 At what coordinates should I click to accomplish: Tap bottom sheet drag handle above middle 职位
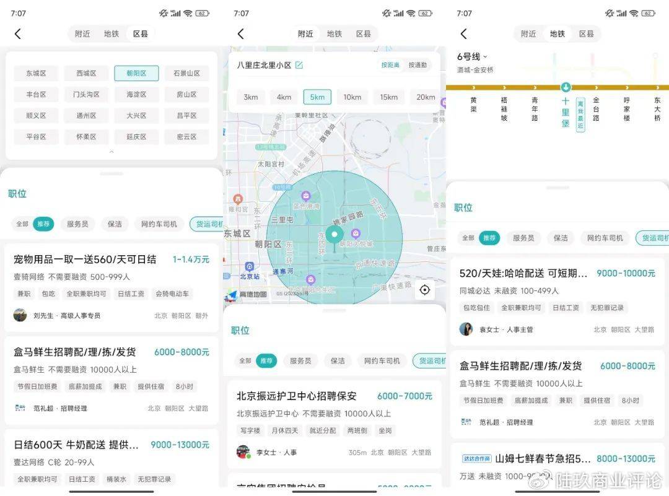point(334,311)
